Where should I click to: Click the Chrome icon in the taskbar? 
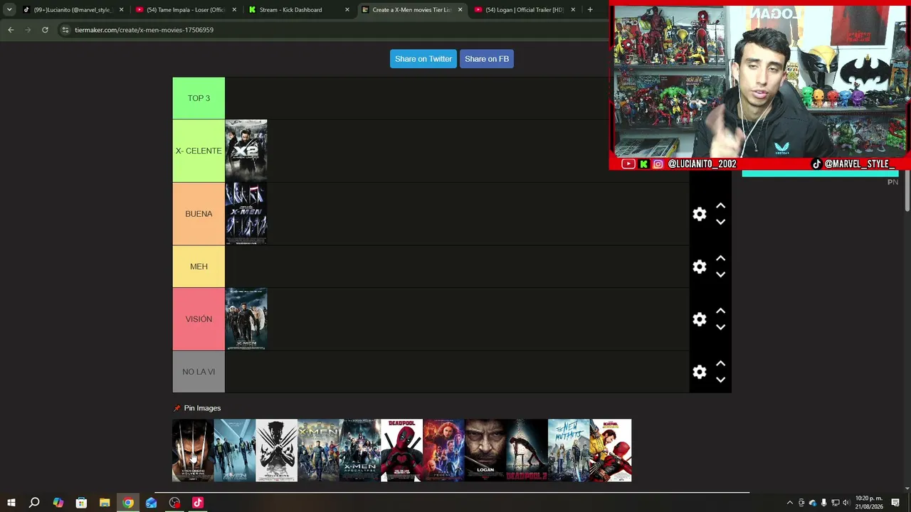pyautogui.click(x=128, y=503)
